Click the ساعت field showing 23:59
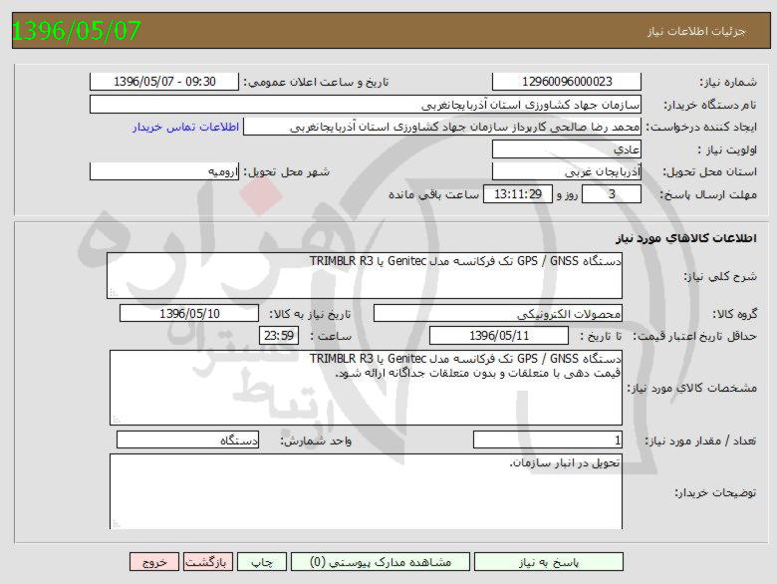777x584 pixels. [278, 336]
